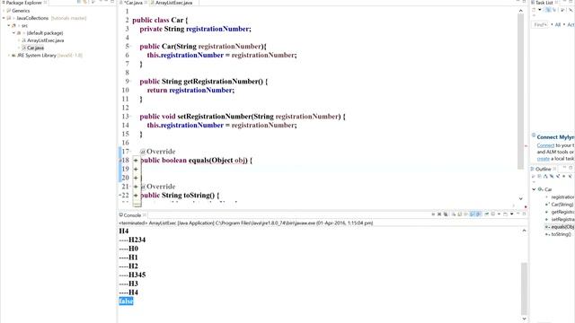Select Car(String) constructor in Outline
575x323 pixels.
[x=562, y=205]
